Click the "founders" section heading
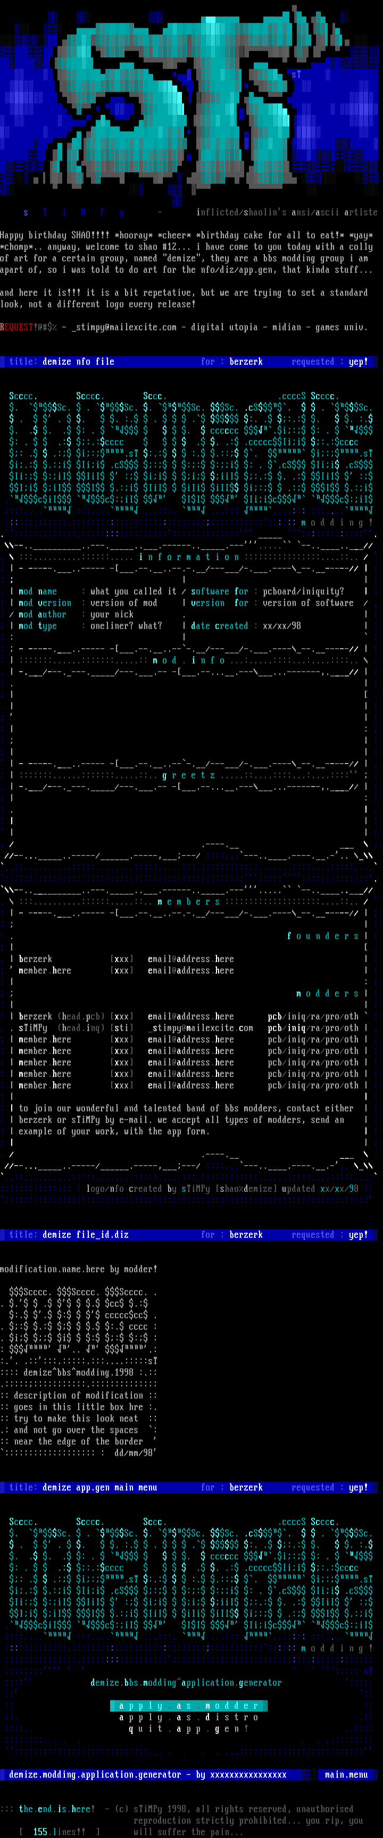 tap(322, 935)
